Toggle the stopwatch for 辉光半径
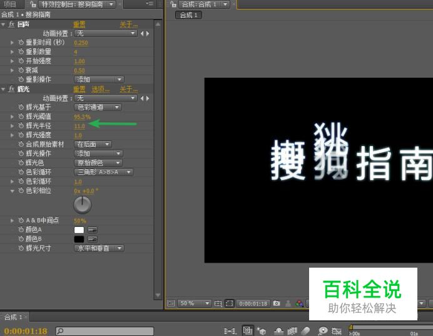Screen dimensions: 433x336 (21, 126)
